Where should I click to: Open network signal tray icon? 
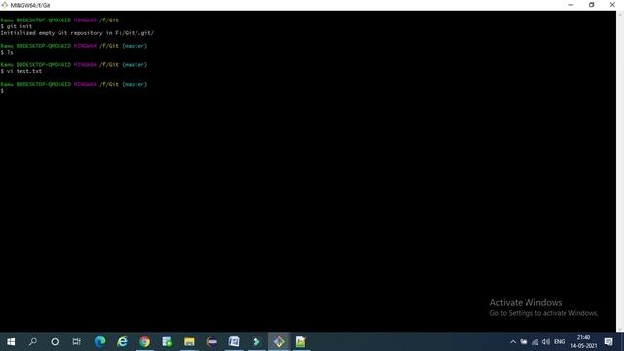[x=535, y=342]
